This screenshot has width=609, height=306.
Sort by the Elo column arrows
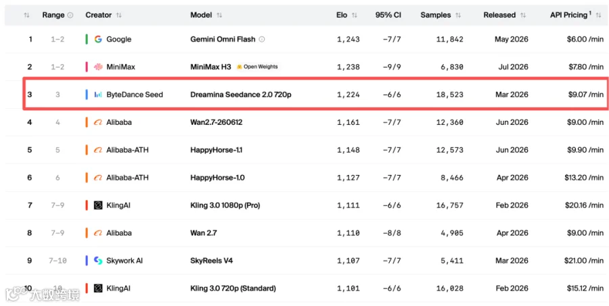354,15
